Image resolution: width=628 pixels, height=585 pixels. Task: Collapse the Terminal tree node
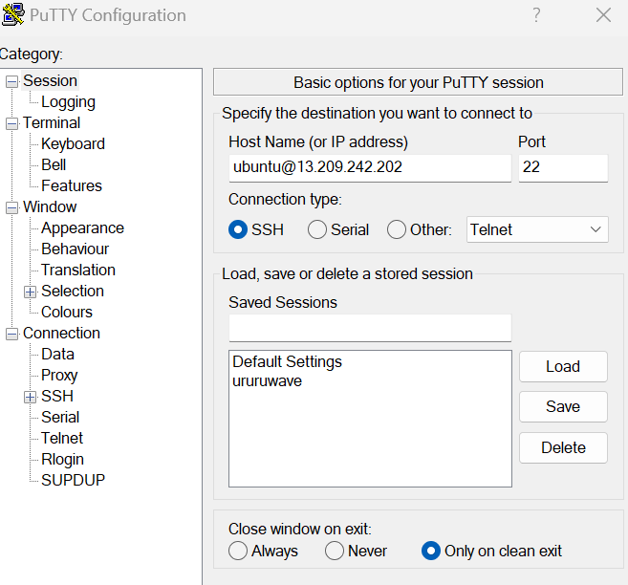(11, 123)
